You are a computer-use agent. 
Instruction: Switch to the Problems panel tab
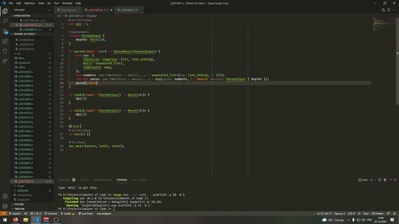pos(67,180)
